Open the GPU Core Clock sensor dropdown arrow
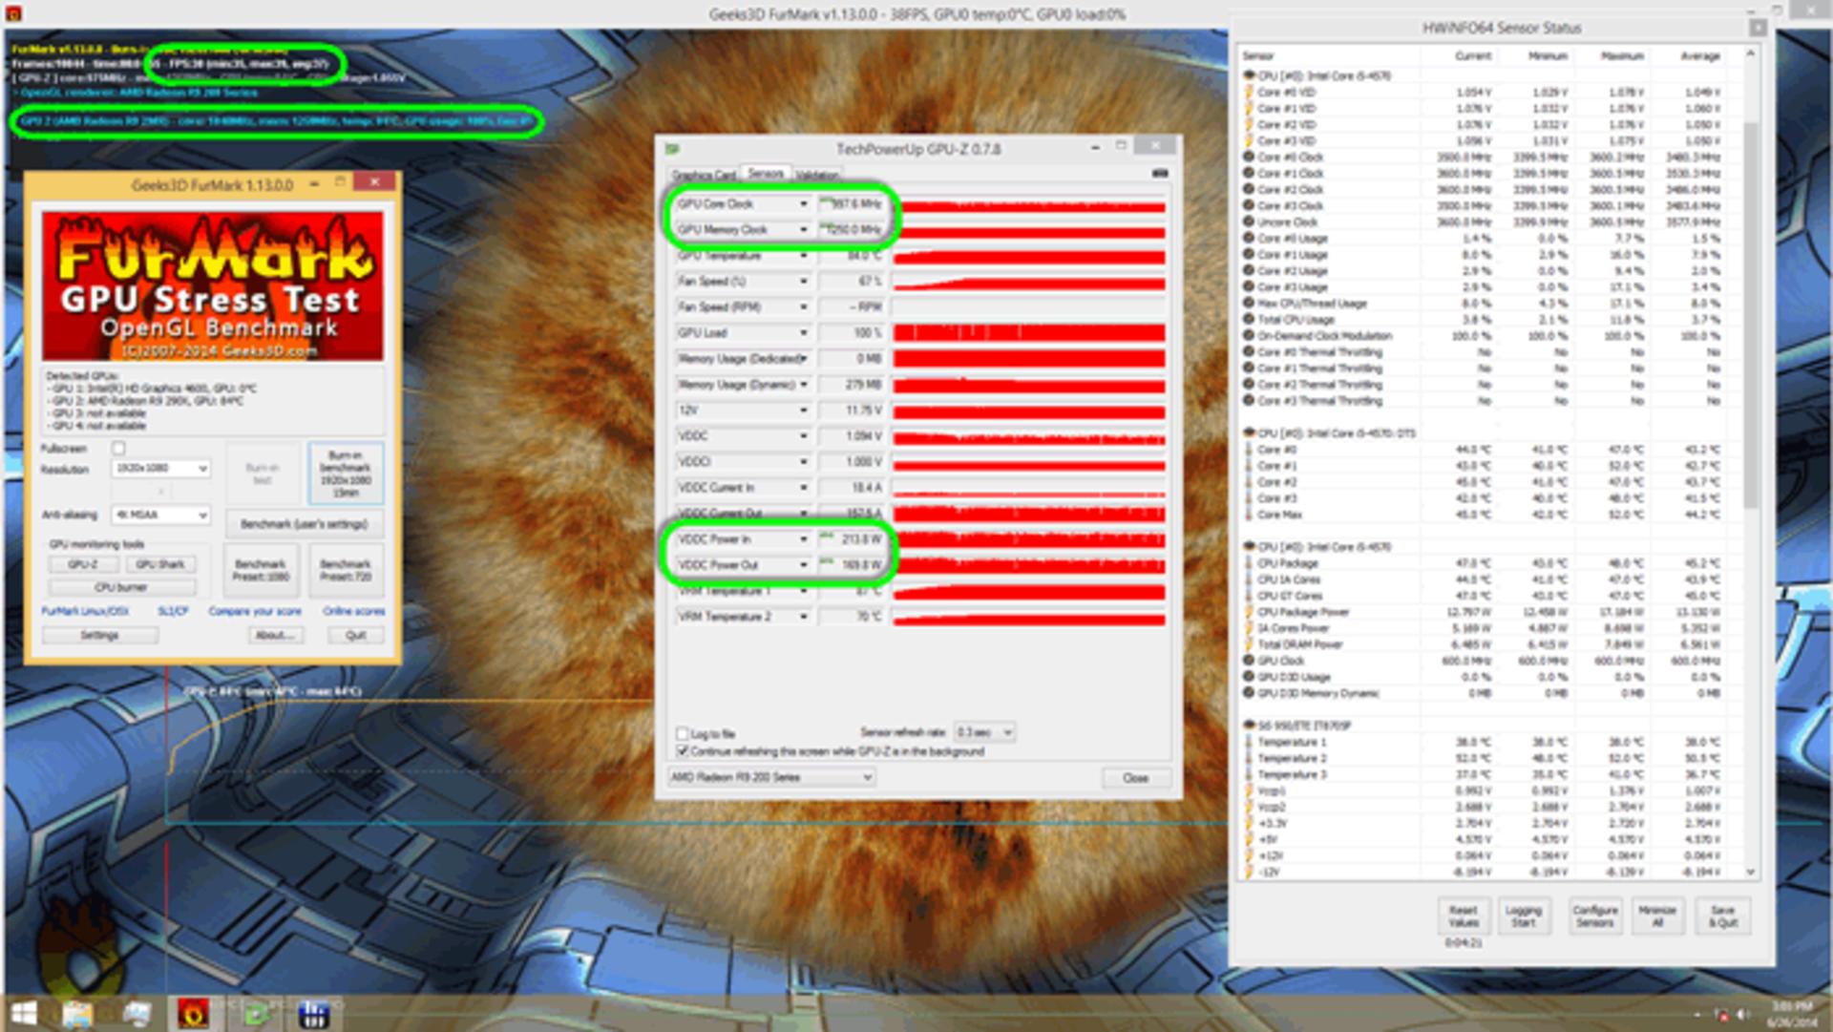 (803, 204)
